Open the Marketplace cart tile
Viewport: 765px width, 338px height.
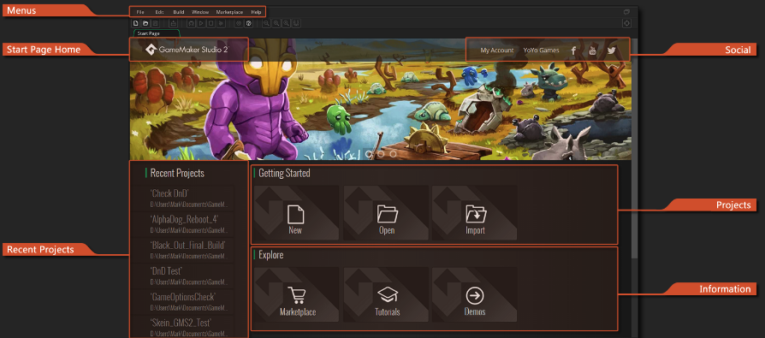[x=297, y=294]
